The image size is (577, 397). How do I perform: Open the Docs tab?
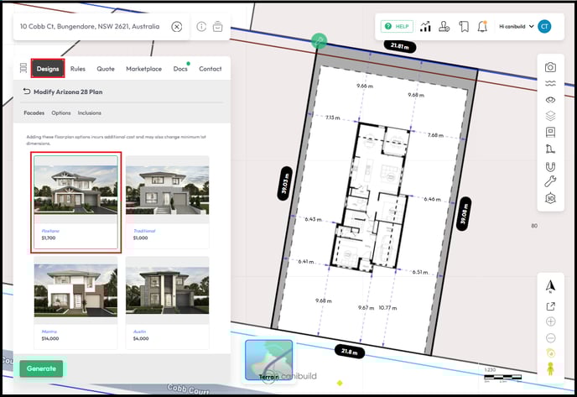coord(180,69)
